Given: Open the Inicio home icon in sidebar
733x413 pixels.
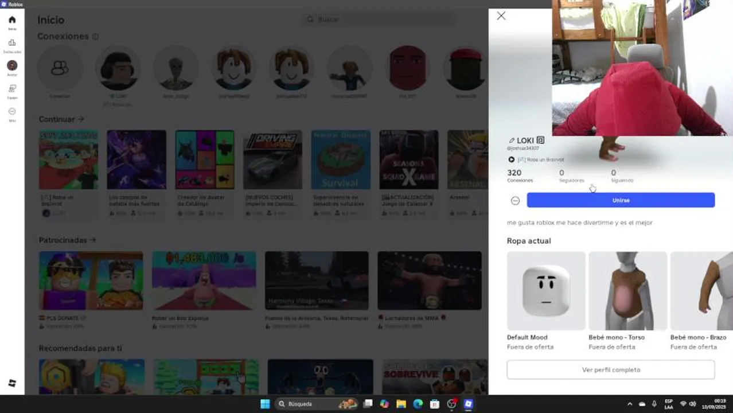Looking at the screenshot, I should [x=12, y=20].
